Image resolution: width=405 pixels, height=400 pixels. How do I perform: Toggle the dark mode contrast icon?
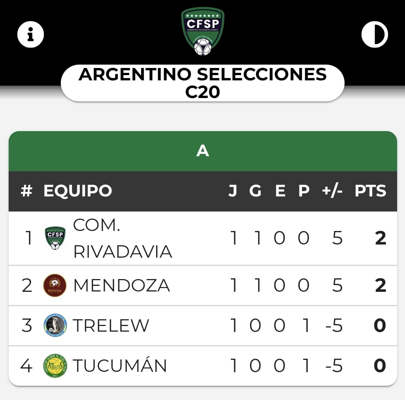374,35
